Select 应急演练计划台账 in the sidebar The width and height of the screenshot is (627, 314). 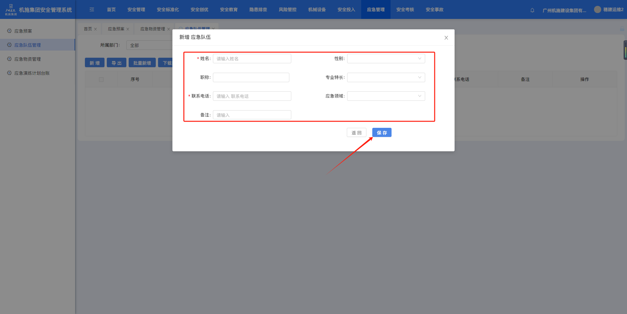tap(32, 73)
